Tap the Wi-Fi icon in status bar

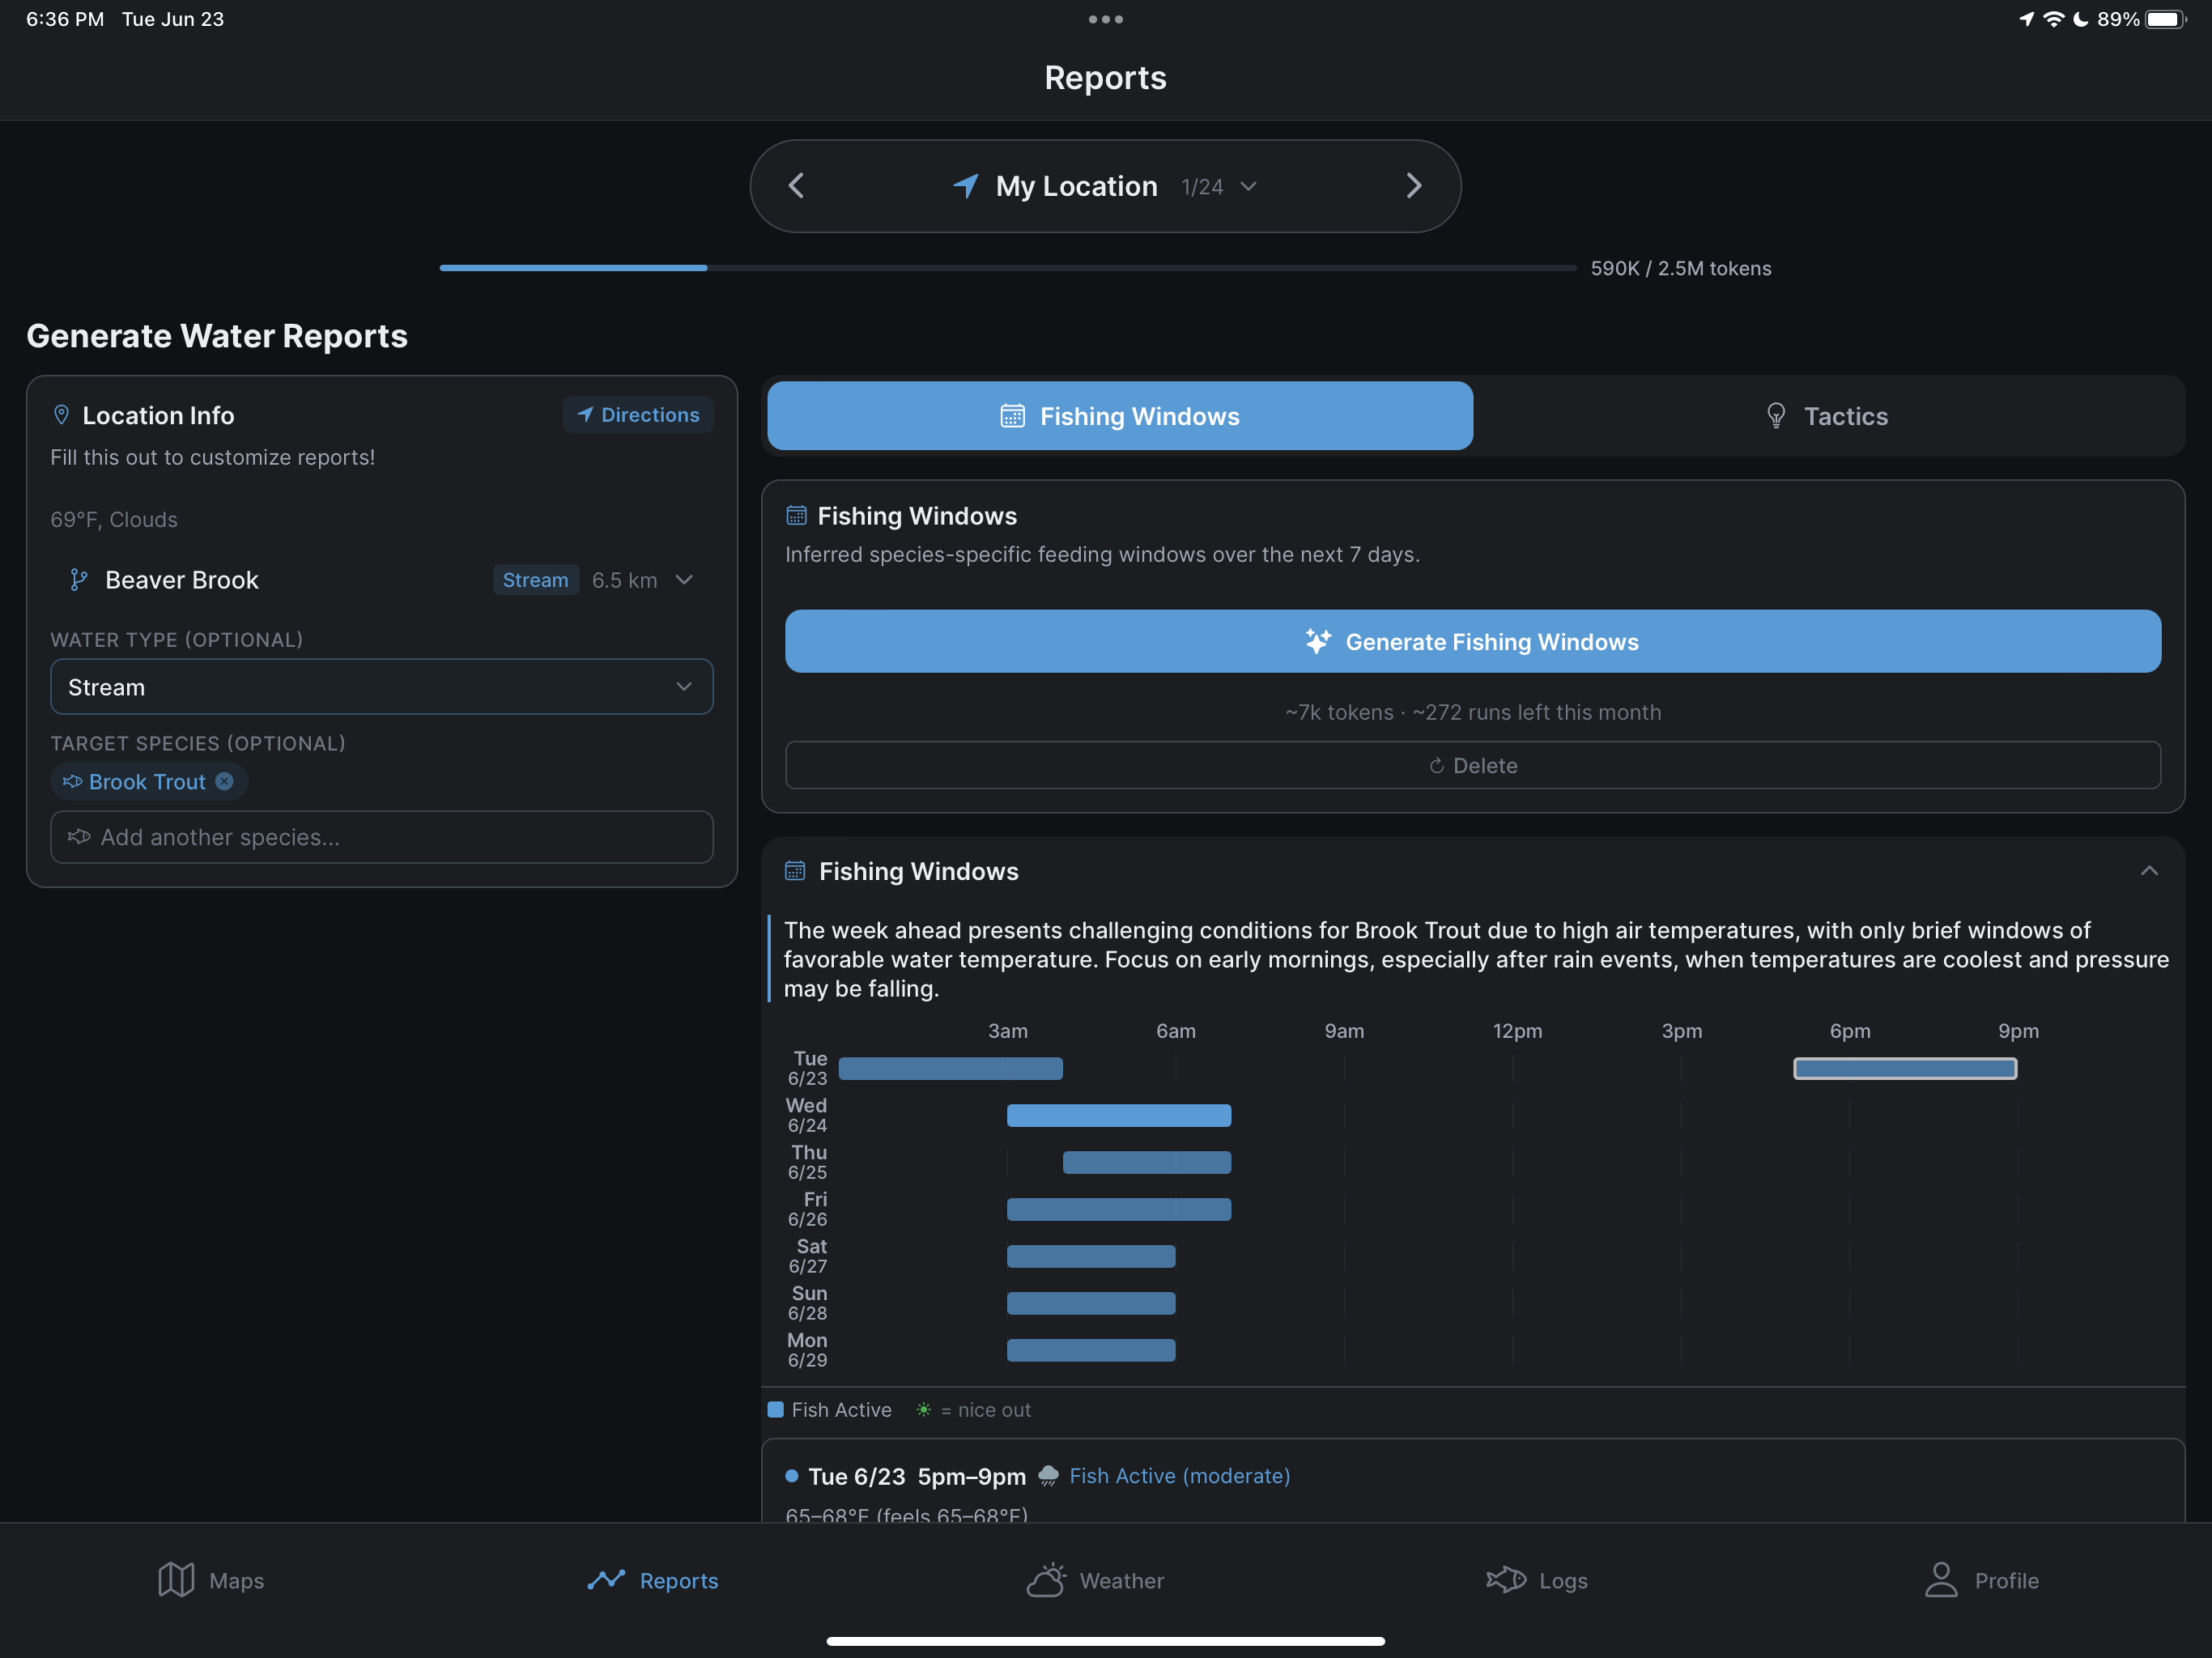[x=2054, y=19]
